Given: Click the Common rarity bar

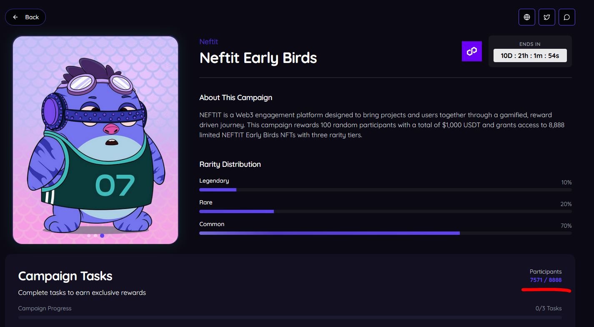Looking at the screenshot, I should pyautogui.click(x=385, y=233).
